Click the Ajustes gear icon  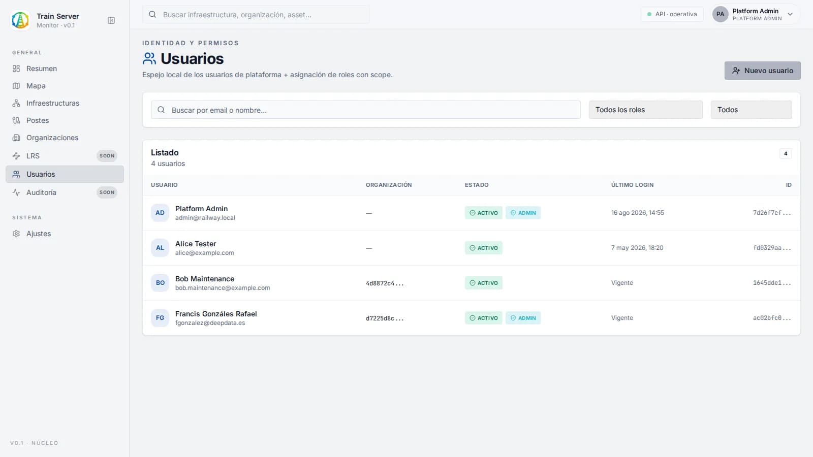(x=16, y=234)
